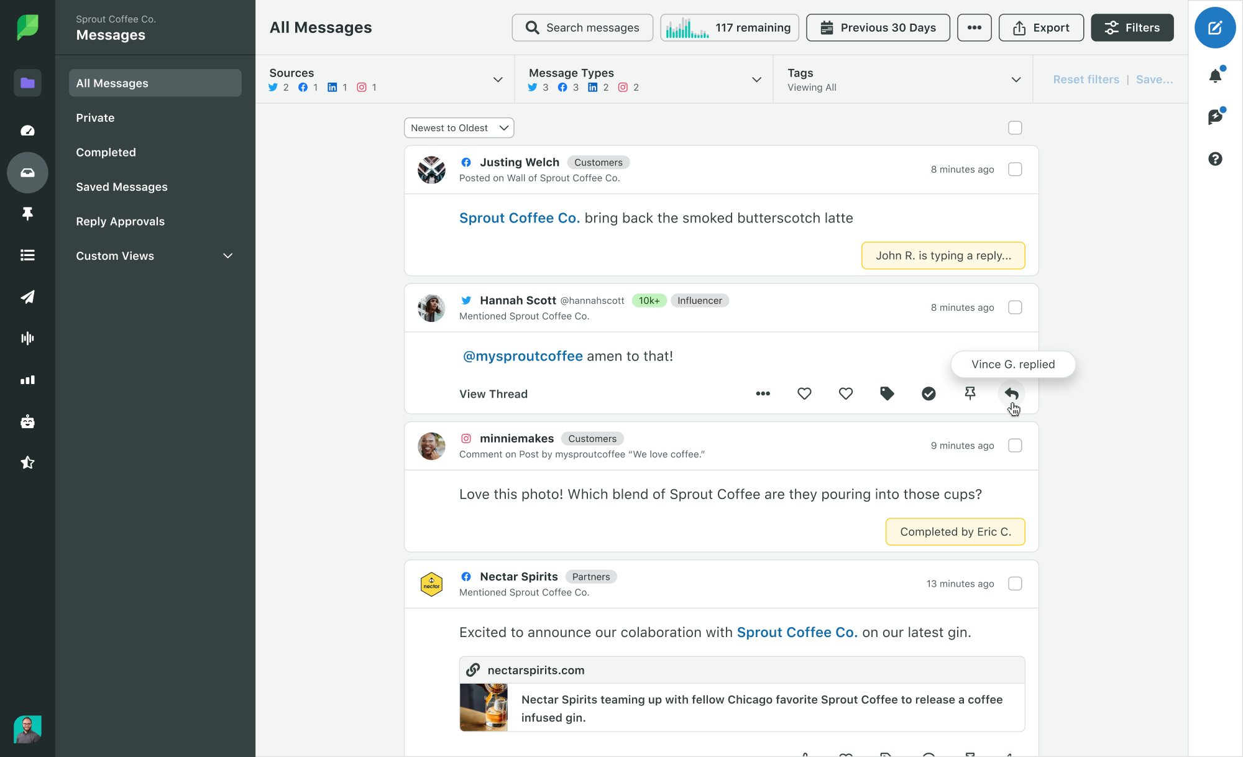The height and width of the screenshot is (757, 1243).
Task: Click the bookmark/pin icon on Hannah Scott message
Action: [970, 393]
